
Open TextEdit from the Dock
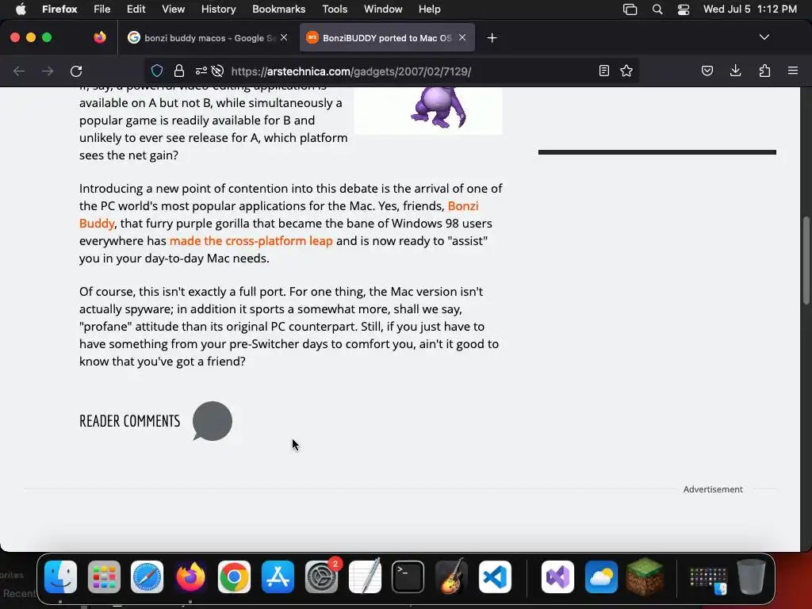[365, 577]
